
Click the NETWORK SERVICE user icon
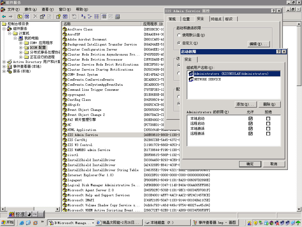[x=191, y=79]
